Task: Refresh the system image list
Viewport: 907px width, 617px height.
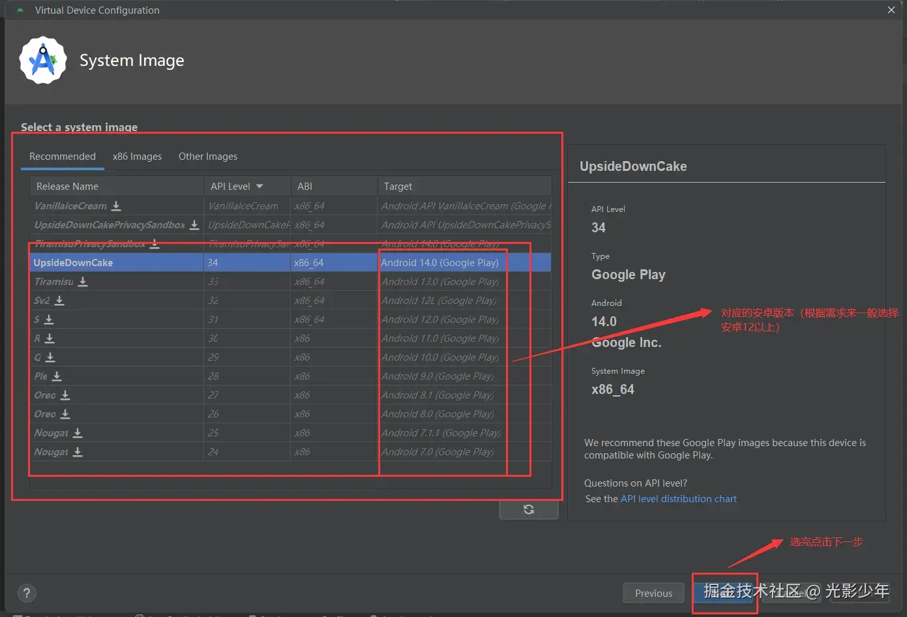Action: coord(528,509)
